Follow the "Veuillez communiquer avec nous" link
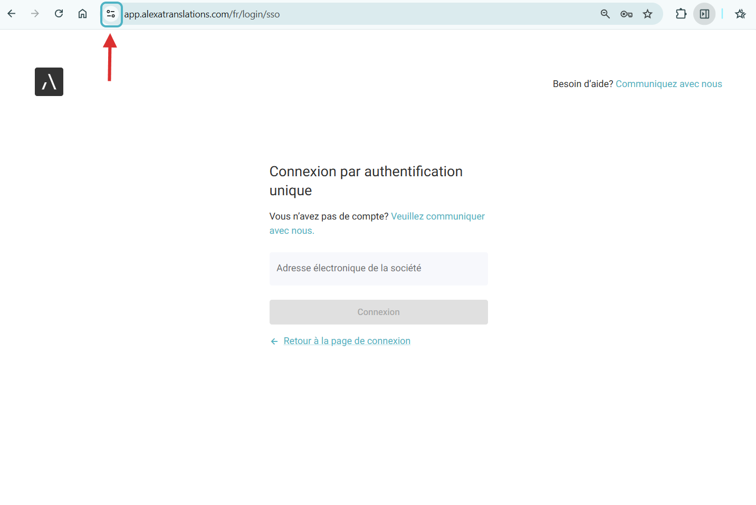This screenshot has height=505, width=756. click(x=437, y=216)
